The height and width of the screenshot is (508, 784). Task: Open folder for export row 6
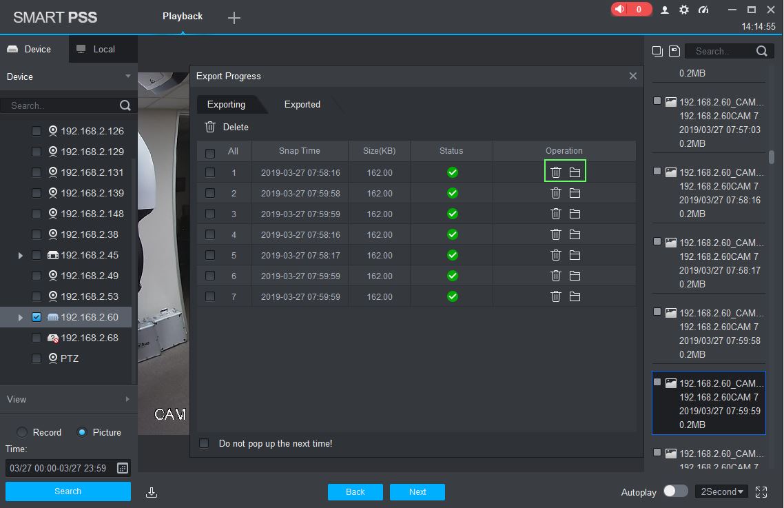click(575, 276)
